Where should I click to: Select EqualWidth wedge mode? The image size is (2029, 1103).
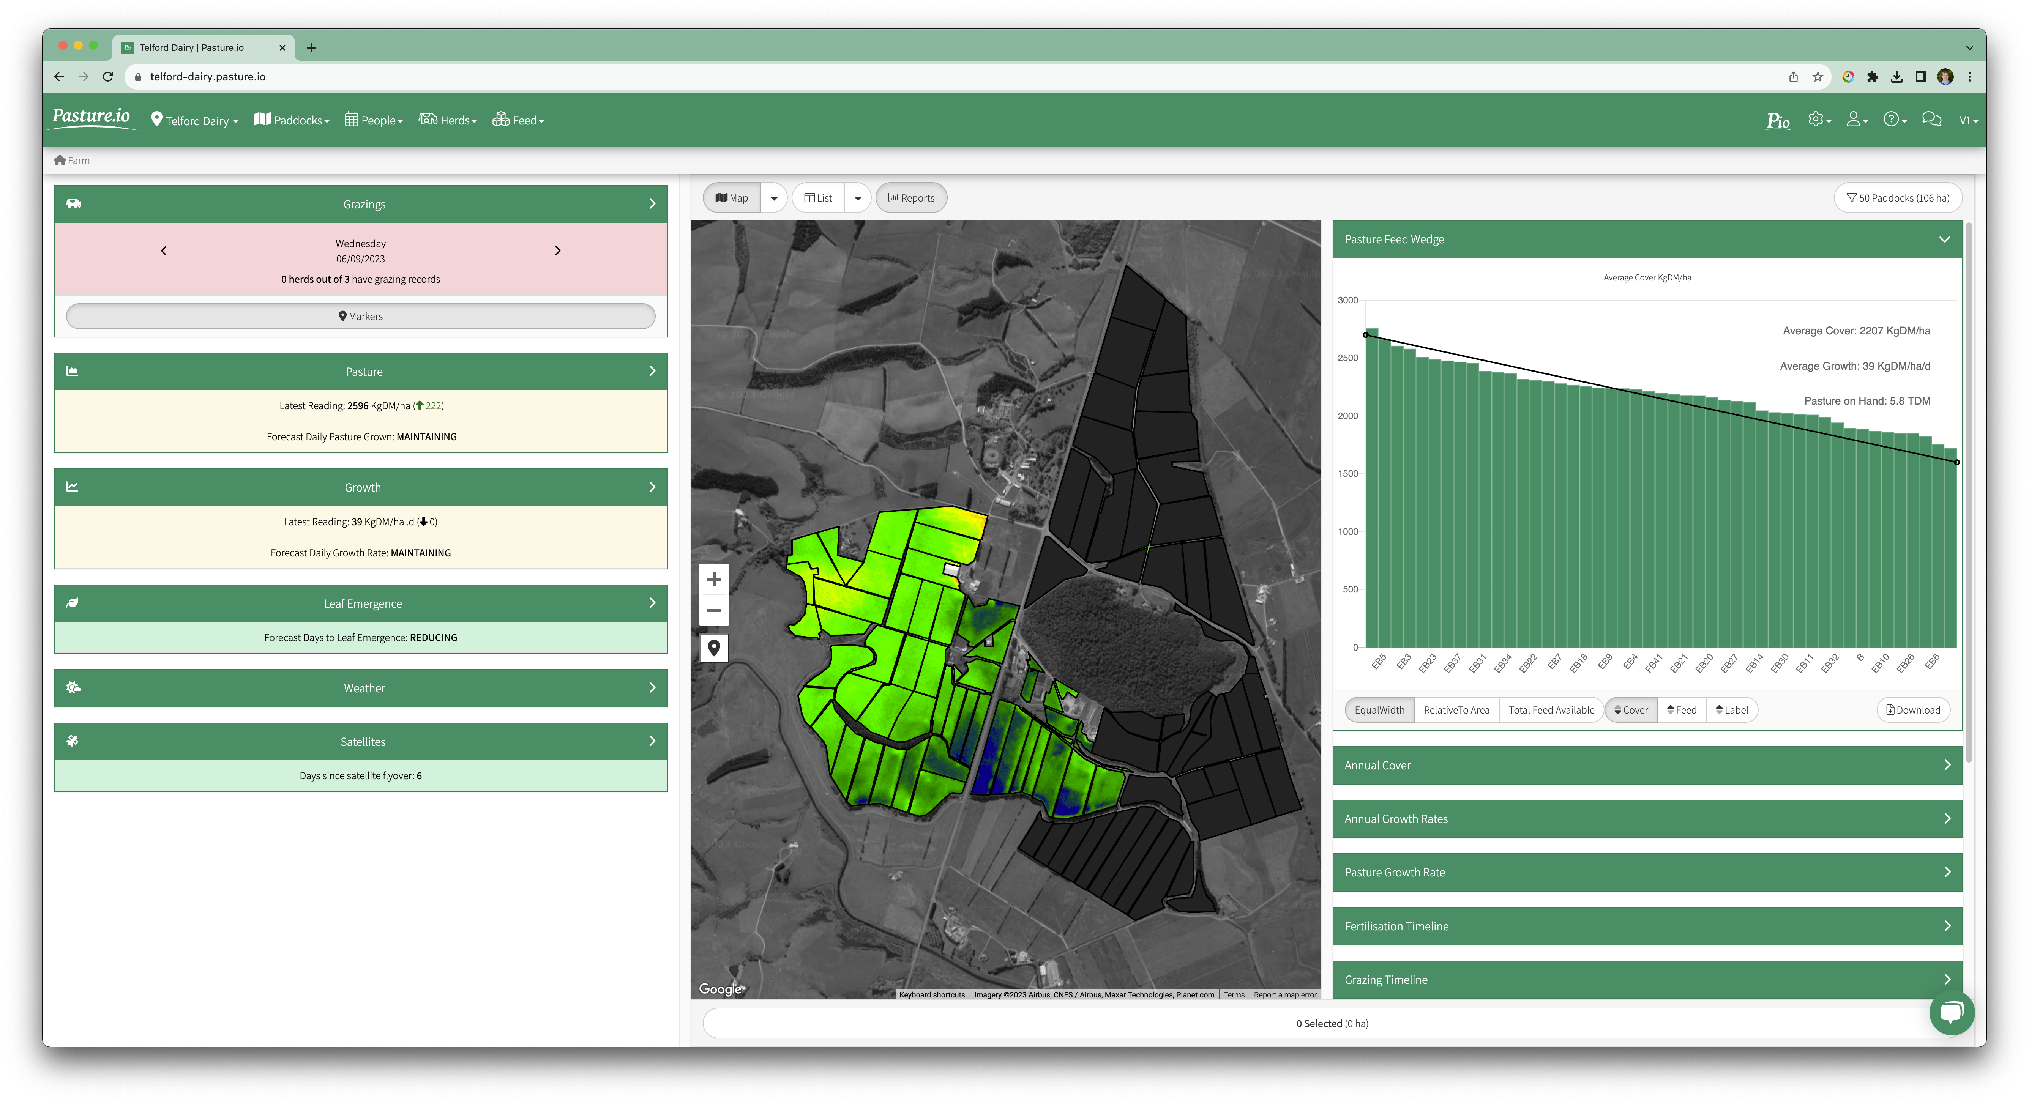1379,709
